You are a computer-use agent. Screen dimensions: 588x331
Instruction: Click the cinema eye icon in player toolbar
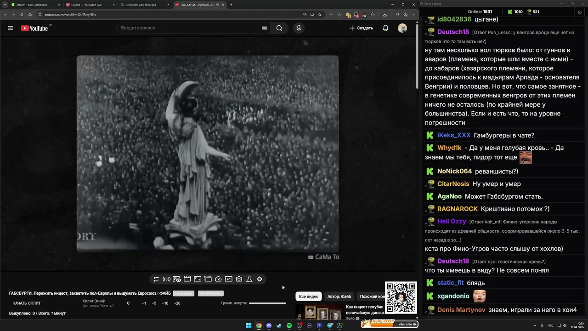(177, 279)
